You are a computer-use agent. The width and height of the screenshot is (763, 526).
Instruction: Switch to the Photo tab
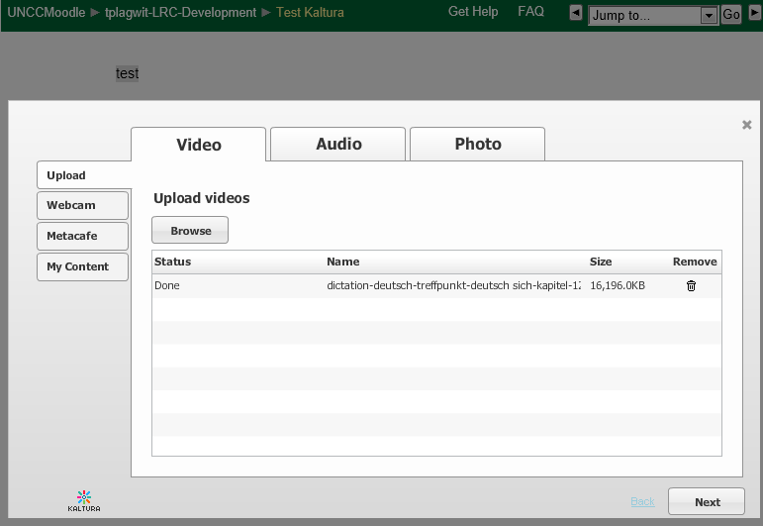click(x=478, y=144)
